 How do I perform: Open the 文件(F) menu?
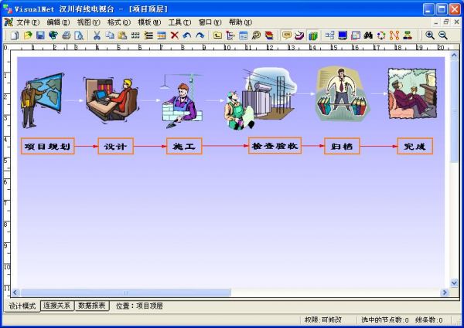pyautogui.click(x=28, y=22)
